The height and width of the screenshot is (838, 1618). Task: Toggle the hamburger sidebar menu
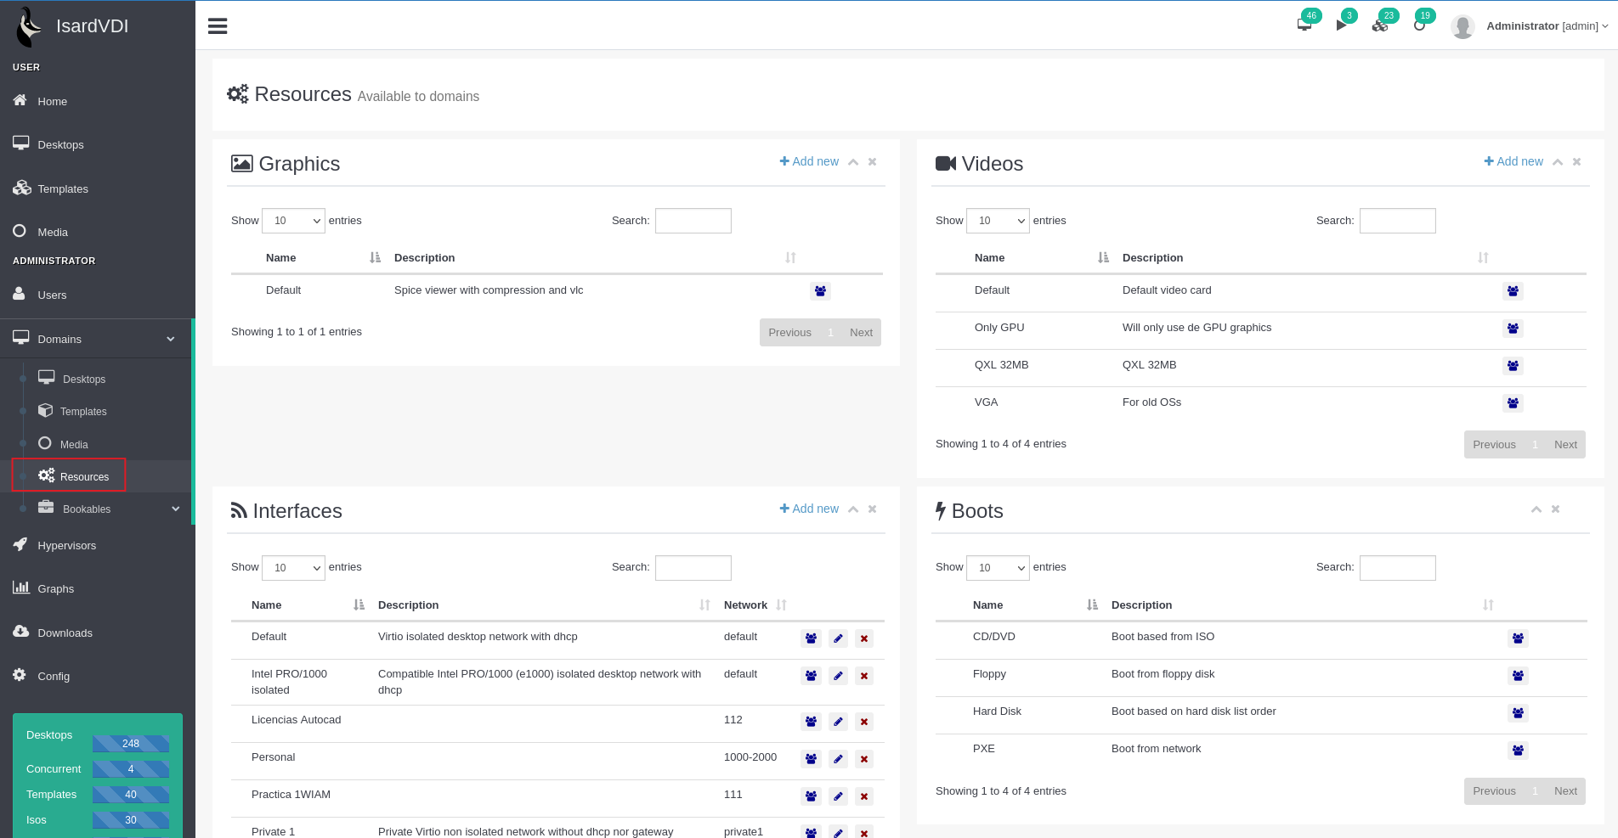pos(218,26)
